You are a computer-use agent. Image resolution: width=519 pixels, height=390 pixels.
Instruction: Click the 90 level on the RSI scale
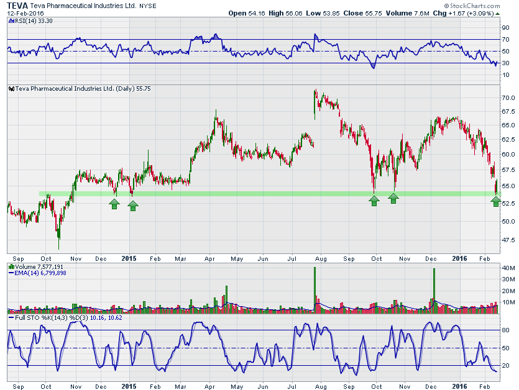pos(505,28)
